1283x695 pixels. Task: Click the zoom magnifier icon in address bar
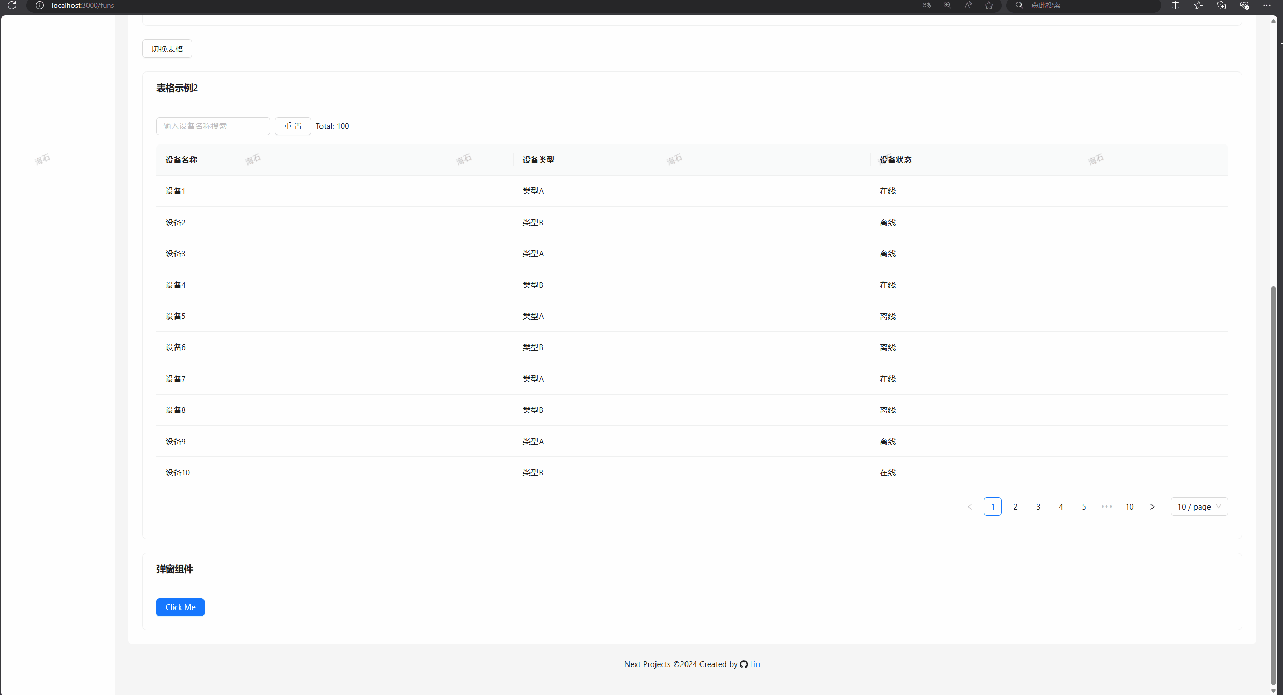[947, 5]
